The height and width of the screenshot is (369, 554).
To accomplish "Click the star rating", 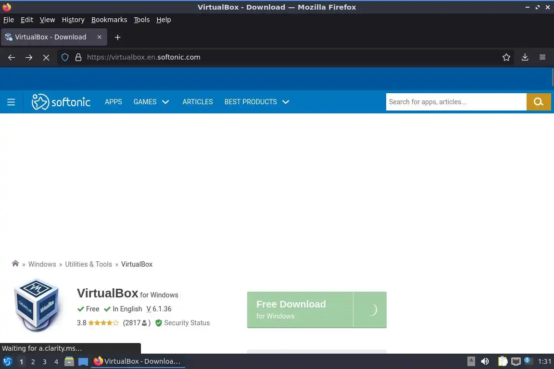I will click(x=103, y=323).
